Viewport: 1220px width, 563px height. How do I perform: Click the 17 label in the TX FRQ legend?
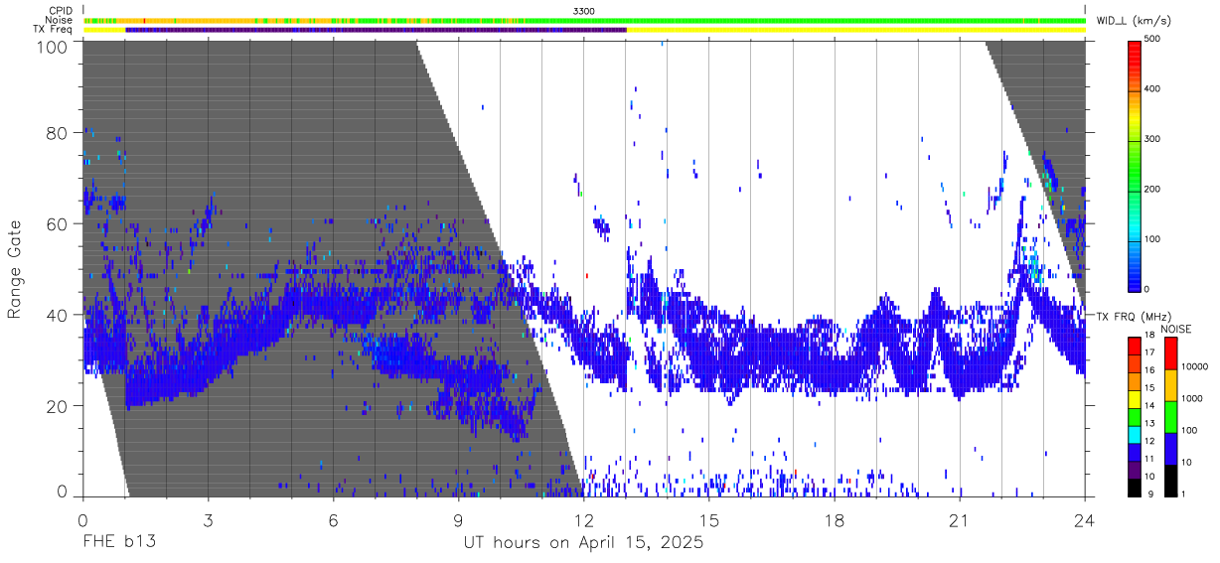point(1149,352)
